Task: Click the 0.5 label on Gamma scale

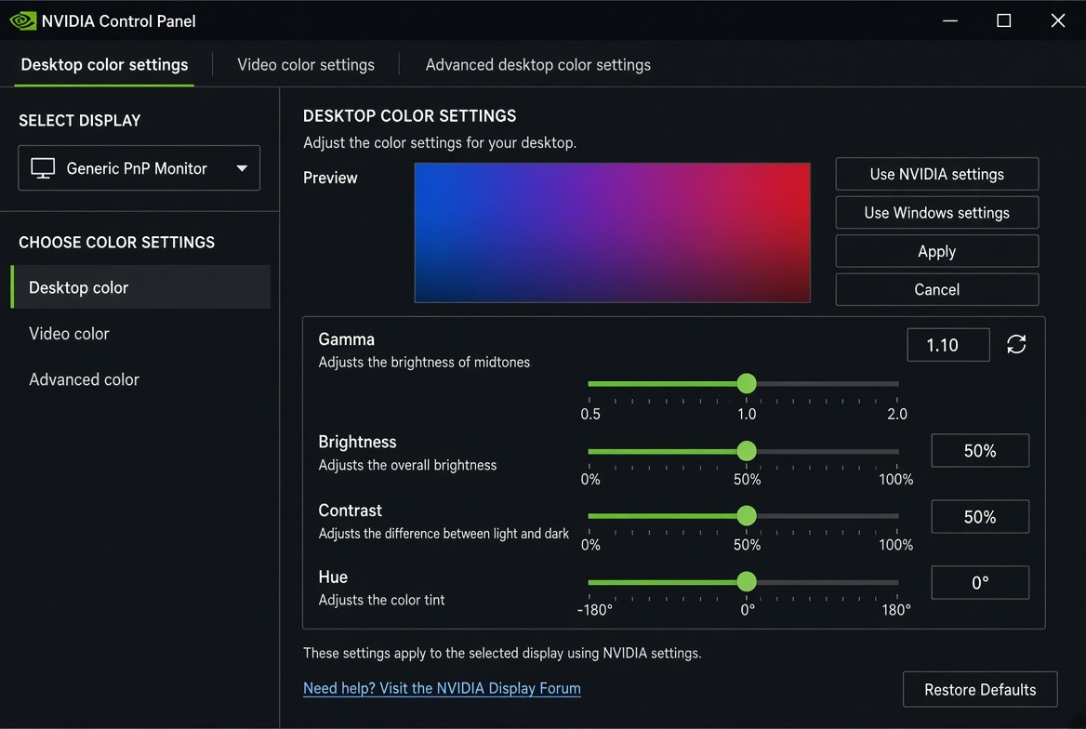Action: tap(590, 414)
